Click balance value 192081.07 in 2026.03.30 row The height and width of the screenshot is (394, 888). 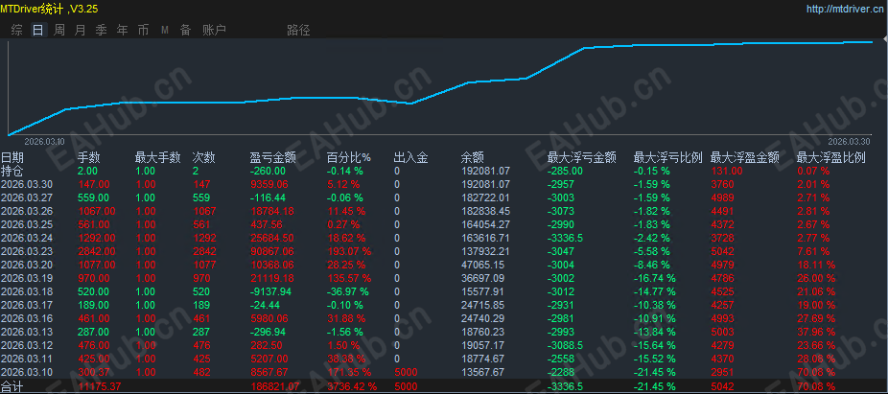[x=485, y=184]
